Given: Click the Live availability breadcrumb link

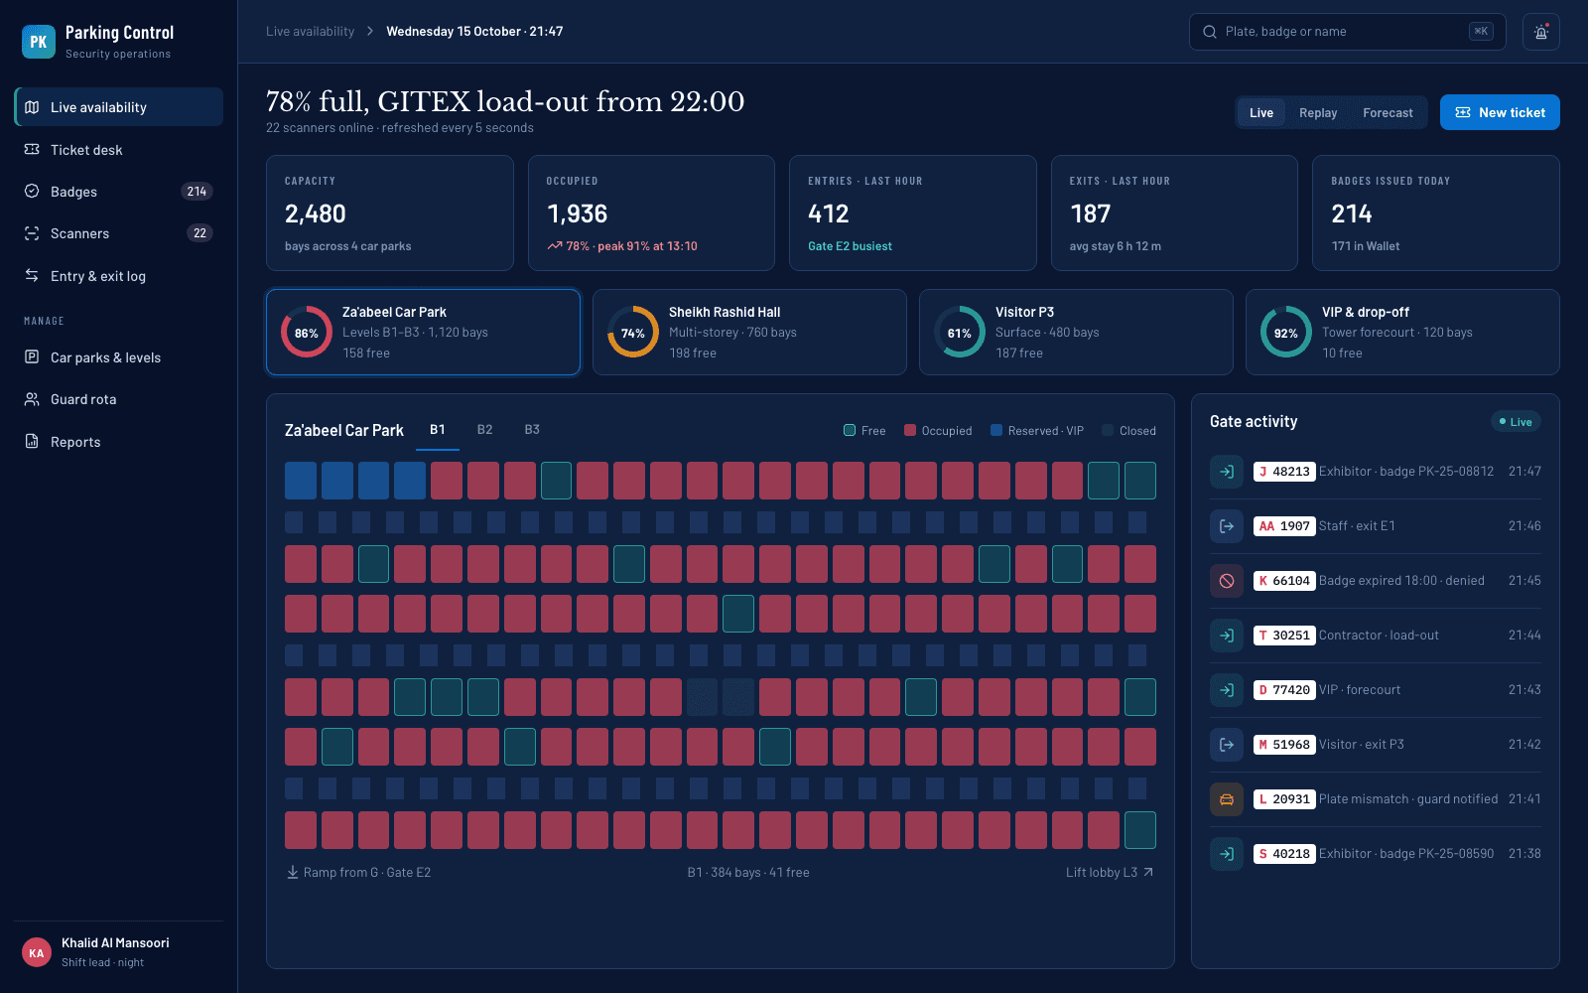Looking at the screenshot, I should point(310,32).
